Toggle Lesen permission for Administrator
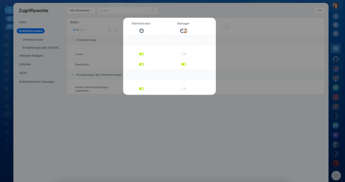345x182 pixels. [x=142, y=54]
